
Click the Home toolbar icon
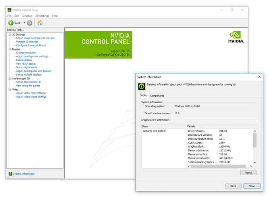point(40,23)
